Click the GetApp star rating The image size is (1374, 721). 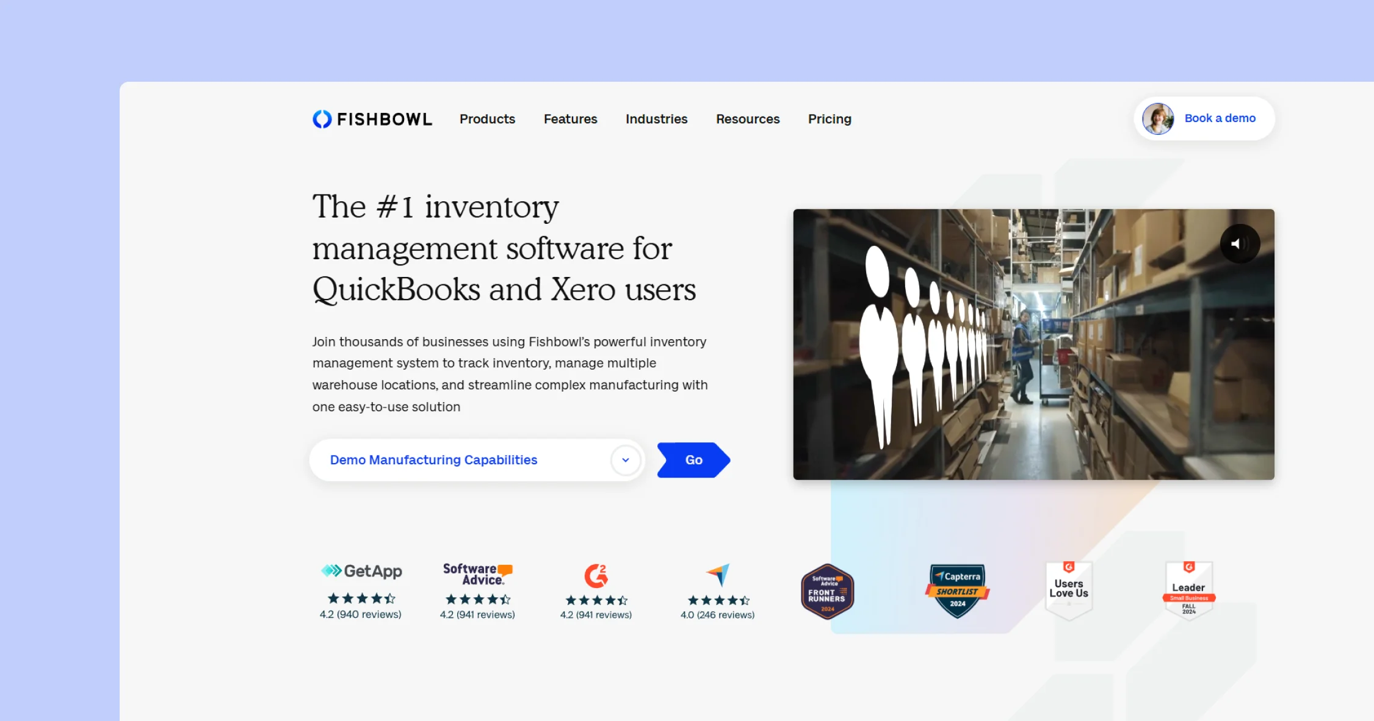pyautogui.click(x=361, y=598)
